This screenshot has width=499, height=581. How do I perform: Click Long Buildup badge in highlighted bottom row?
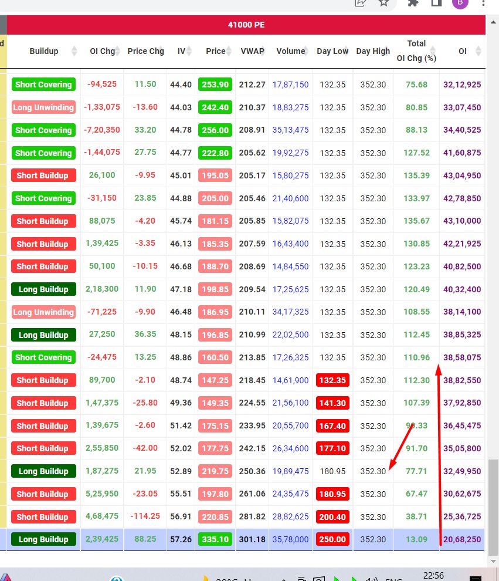click(43, 539)
